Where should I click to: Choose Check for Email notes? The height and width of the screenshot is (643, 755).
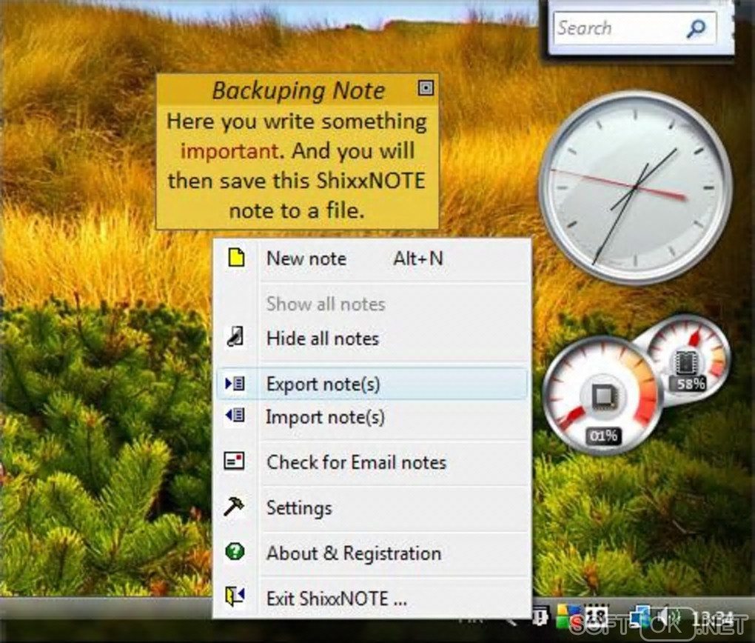372,462
